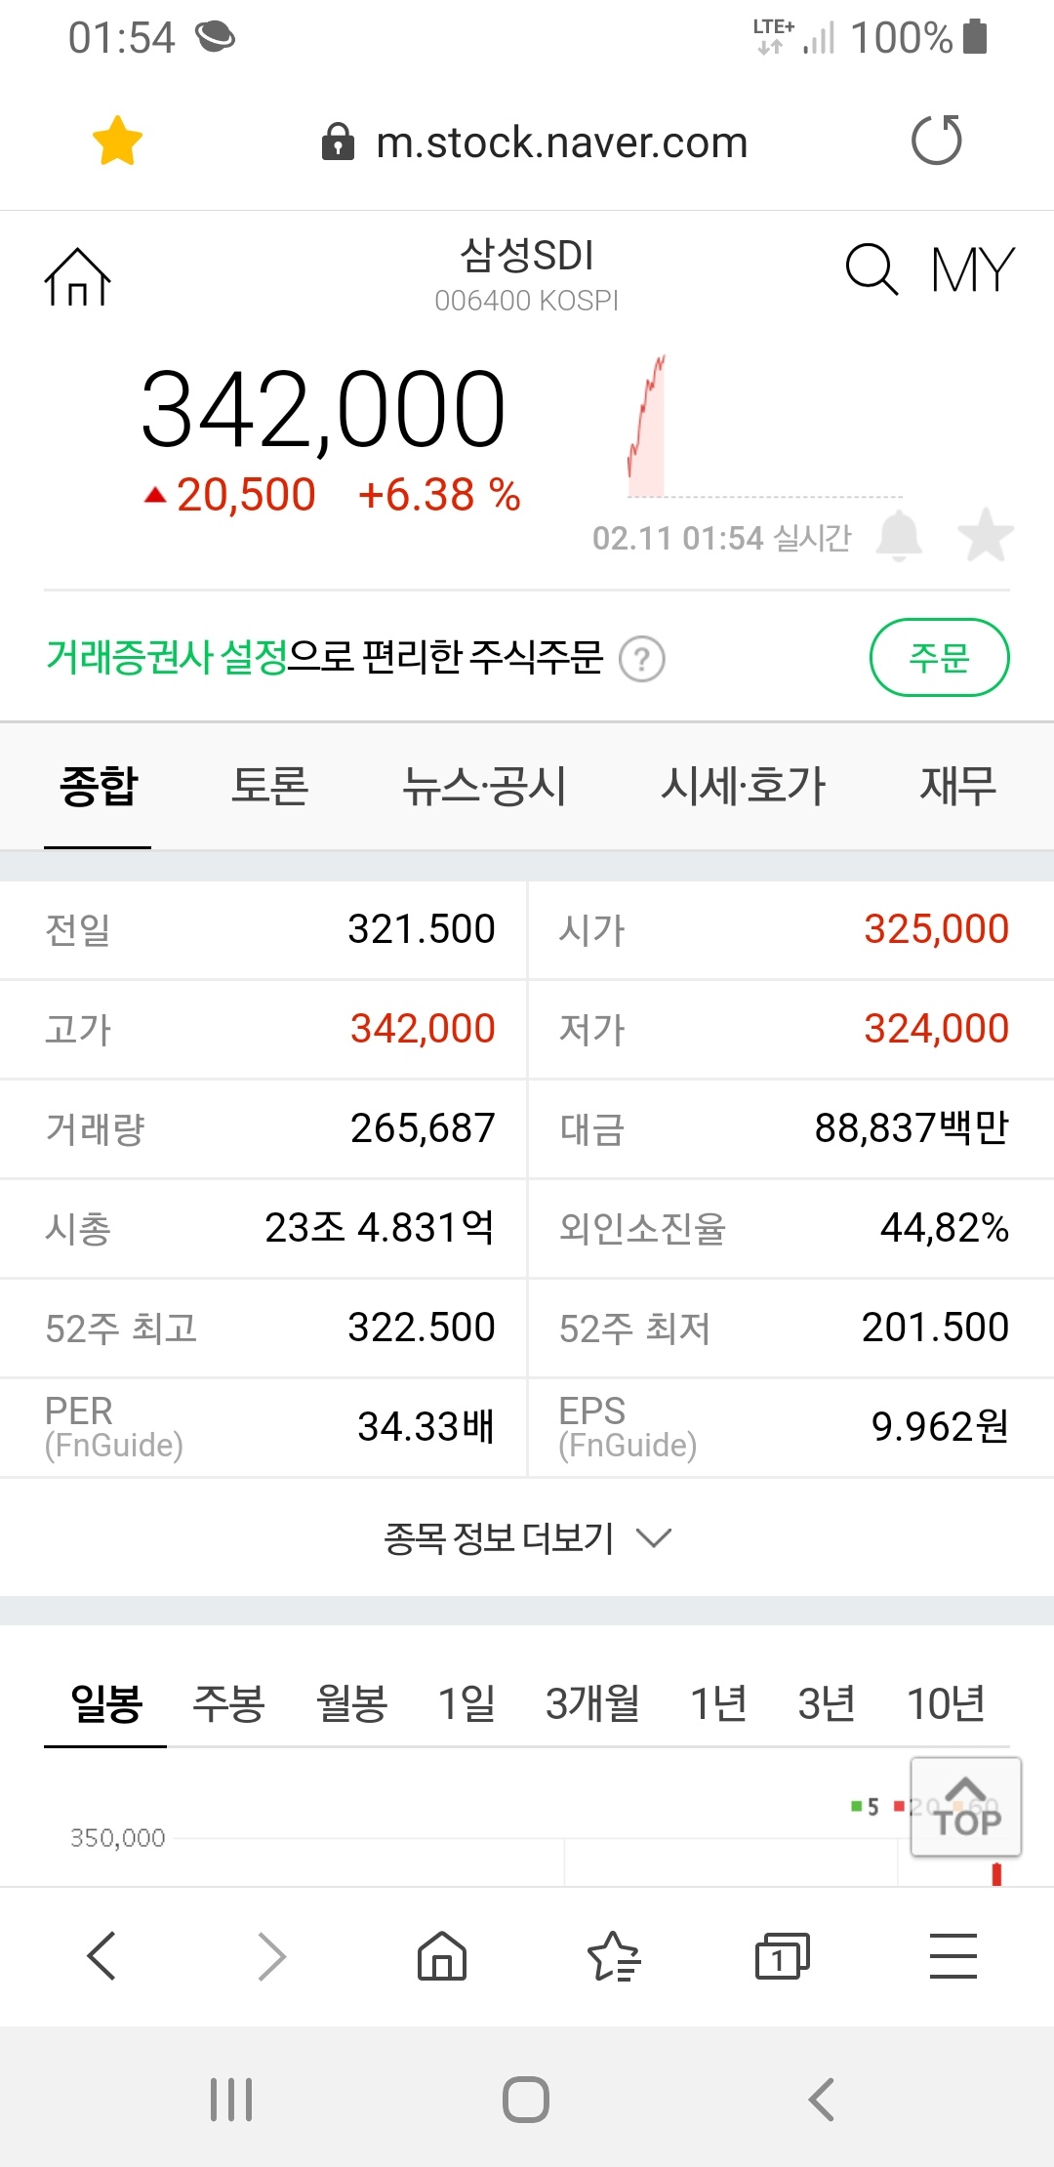1054x2167 pixels.
Task: Open the MY page
Action: [x=972, y=269]
